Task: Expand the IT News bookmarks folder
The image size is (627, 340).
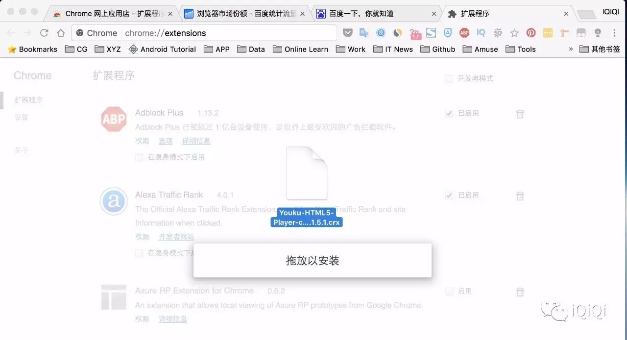Action: pyautogui.click(x=393, y=49)
